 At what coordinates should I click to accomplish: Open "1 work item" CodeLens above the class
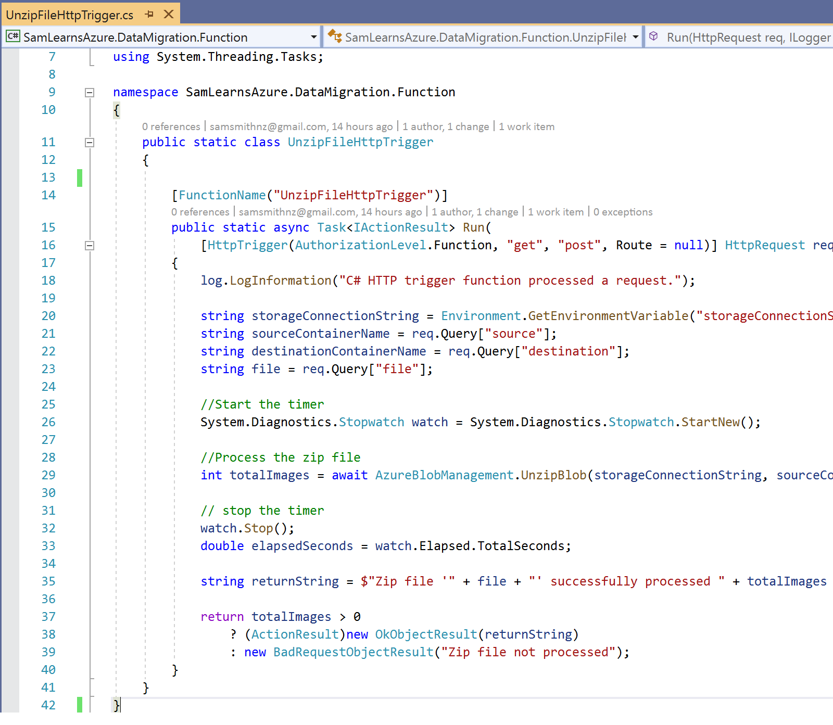click(x=526, y=126)
